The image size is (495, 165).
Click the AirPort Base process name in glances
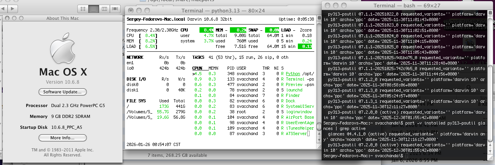pos(300,117)
